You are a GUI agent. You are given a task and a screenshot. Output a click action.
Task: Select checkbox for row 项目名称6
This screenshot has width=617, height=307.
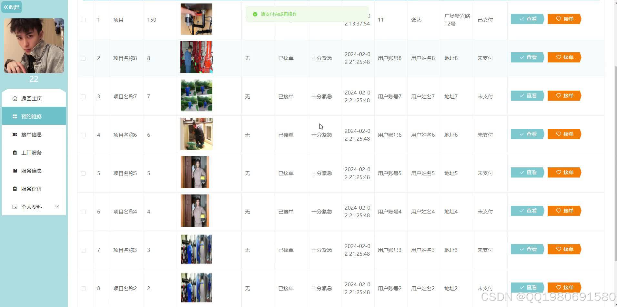83,135
